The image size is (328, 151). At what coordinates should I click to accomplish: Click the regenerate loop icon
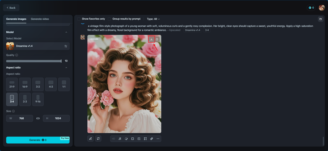pos(98,139)
